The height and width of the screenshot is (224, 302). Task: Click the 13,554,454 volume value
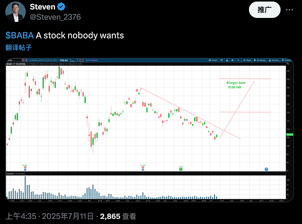(x=20, y=174)
